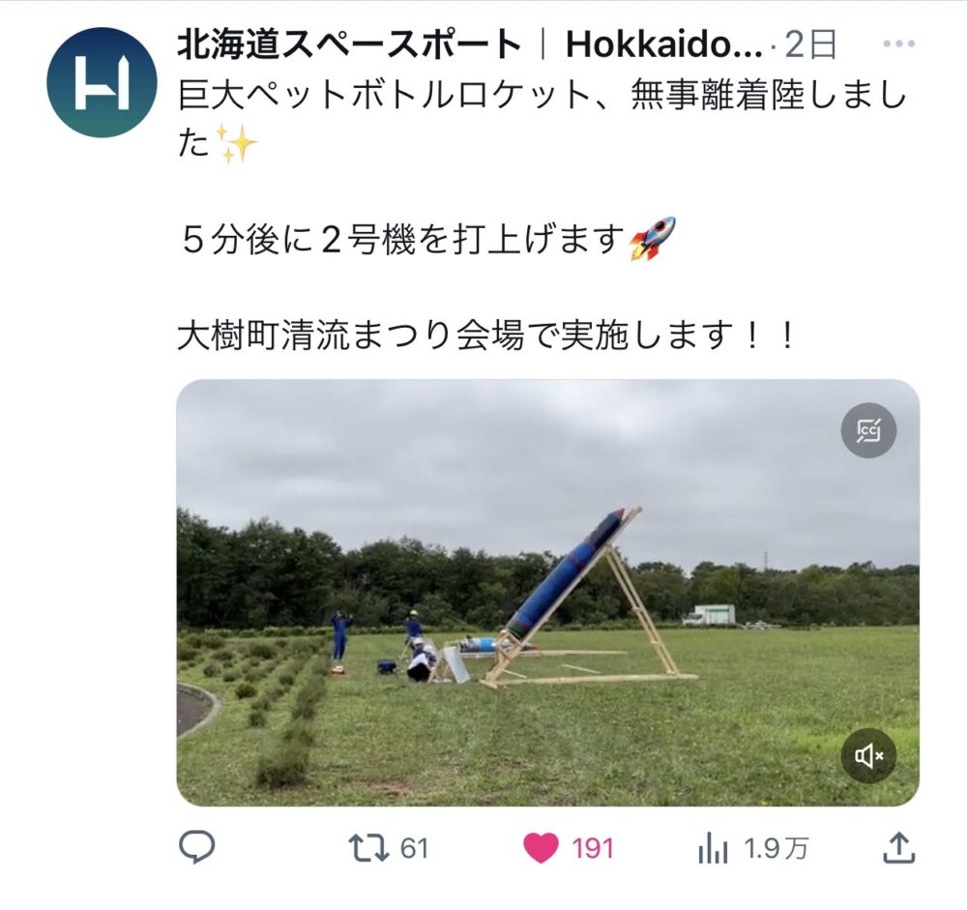This screenshot has height=910, width=967.
Task: Tap the share upload arrow icon
Action: pos(899,847)
